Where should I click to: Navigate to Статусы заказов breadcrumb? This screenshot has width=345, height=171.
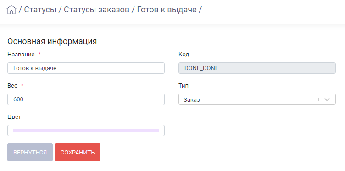(x=96, y=10)
